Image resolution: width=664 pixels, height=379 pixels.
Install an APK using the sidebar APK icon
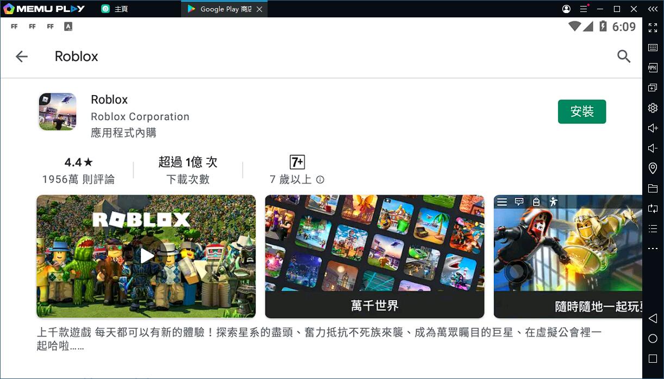[x=653, y=67]
